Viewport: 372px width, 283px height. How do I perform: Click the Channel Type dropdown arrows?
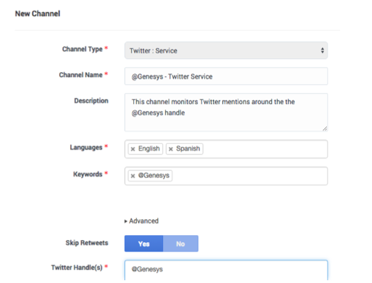(x=322, y=51)
